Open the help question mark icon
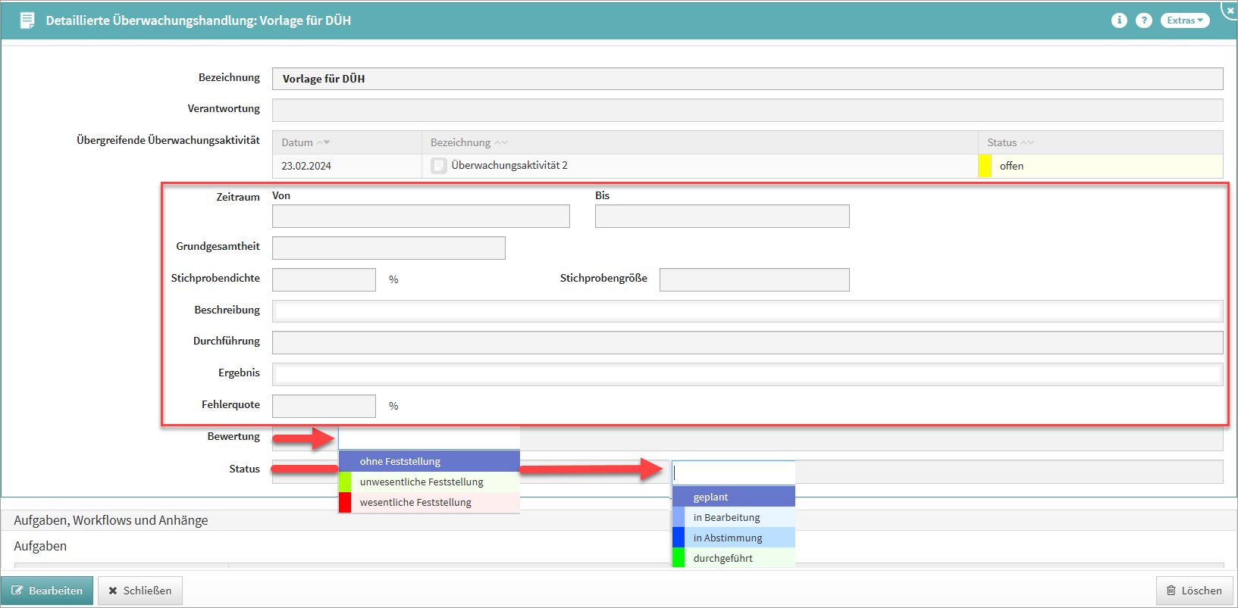The height and width of the screenshot is (608, 1238). pos(1144,20)
